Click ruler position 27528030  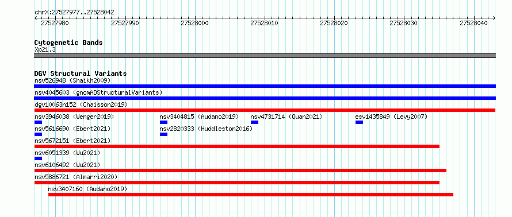click(x=404, y=23)
